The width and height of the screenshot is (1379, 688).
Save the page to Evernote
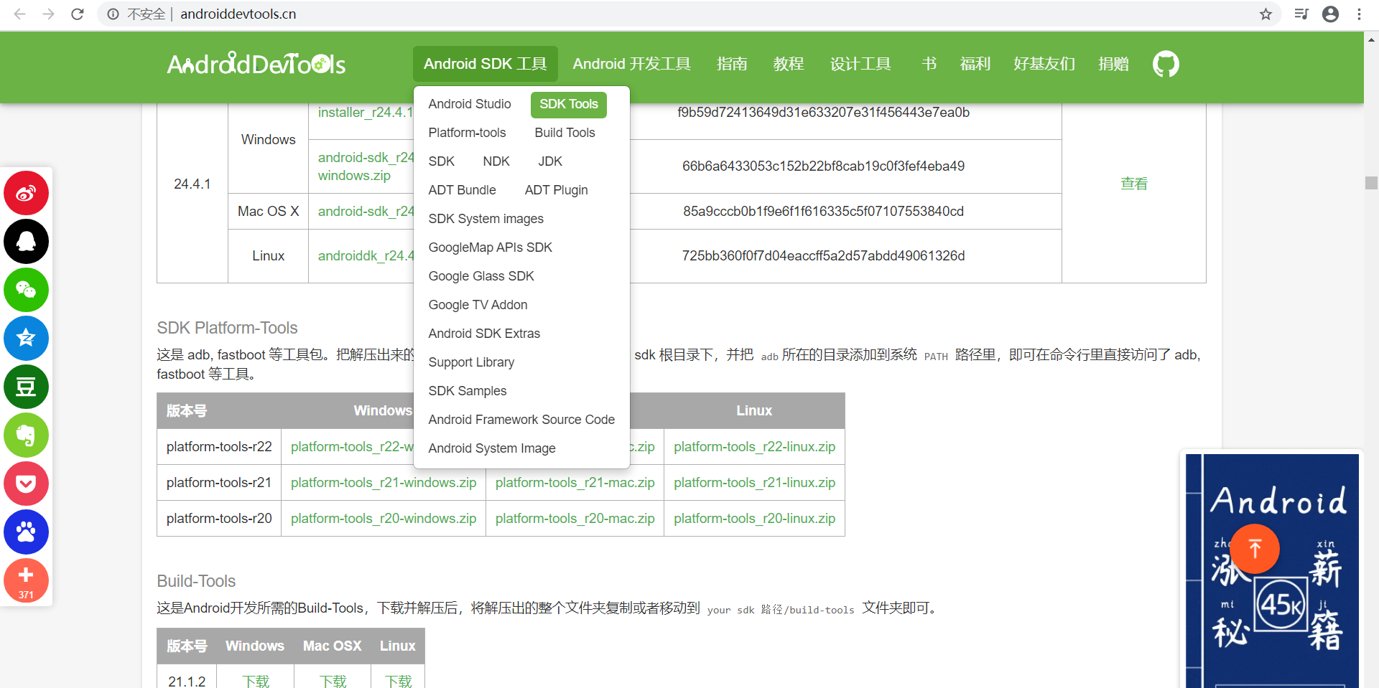[x=26, y=435]
